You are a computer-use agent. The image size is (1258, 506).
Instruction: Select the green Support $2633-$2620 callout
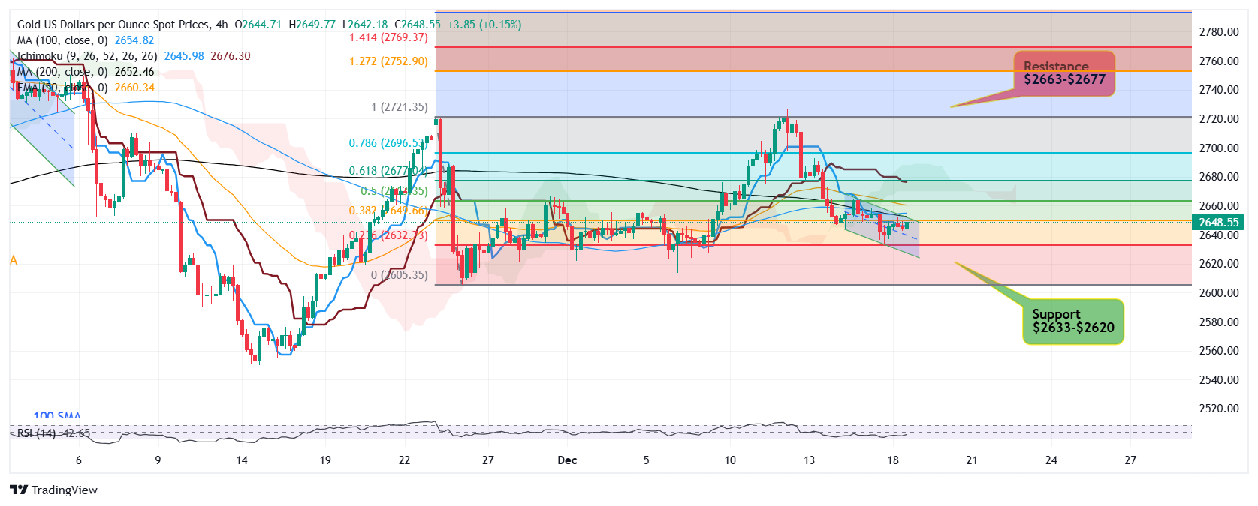(1072, 321)
